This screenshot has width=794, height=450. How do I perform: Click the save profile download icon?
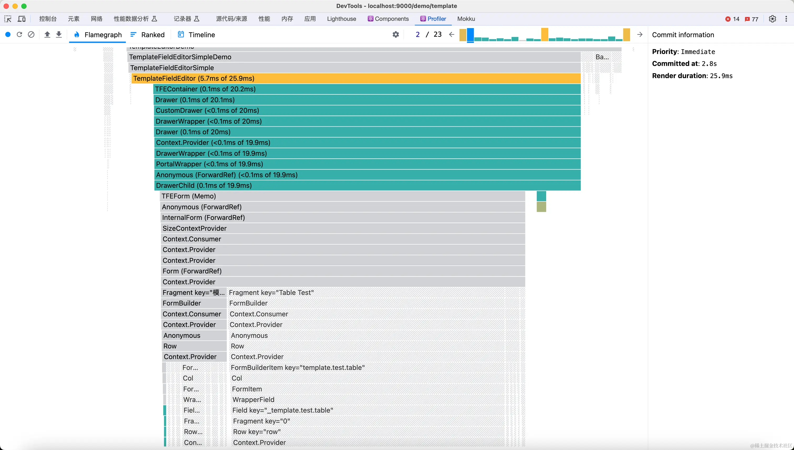coord(59,35)
